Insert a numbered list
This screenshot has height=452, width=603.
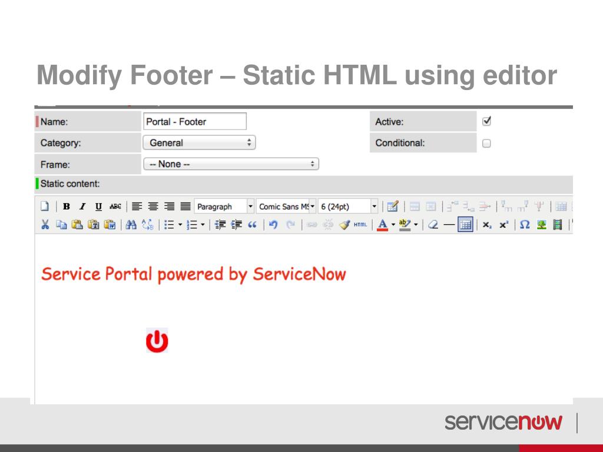click(x=191, y=224)
